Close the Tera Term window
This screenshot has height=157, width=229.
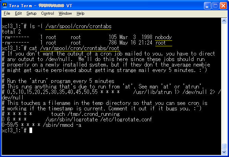click(223, 6)
